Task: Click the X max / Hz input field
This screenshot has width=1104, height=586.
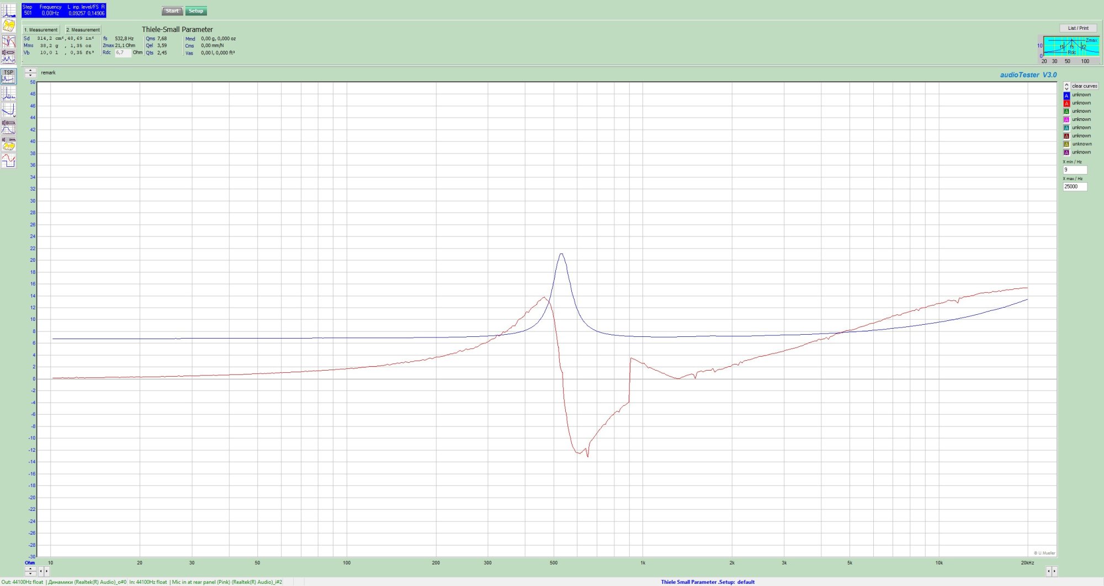Action: click(x=1075, y=187)
